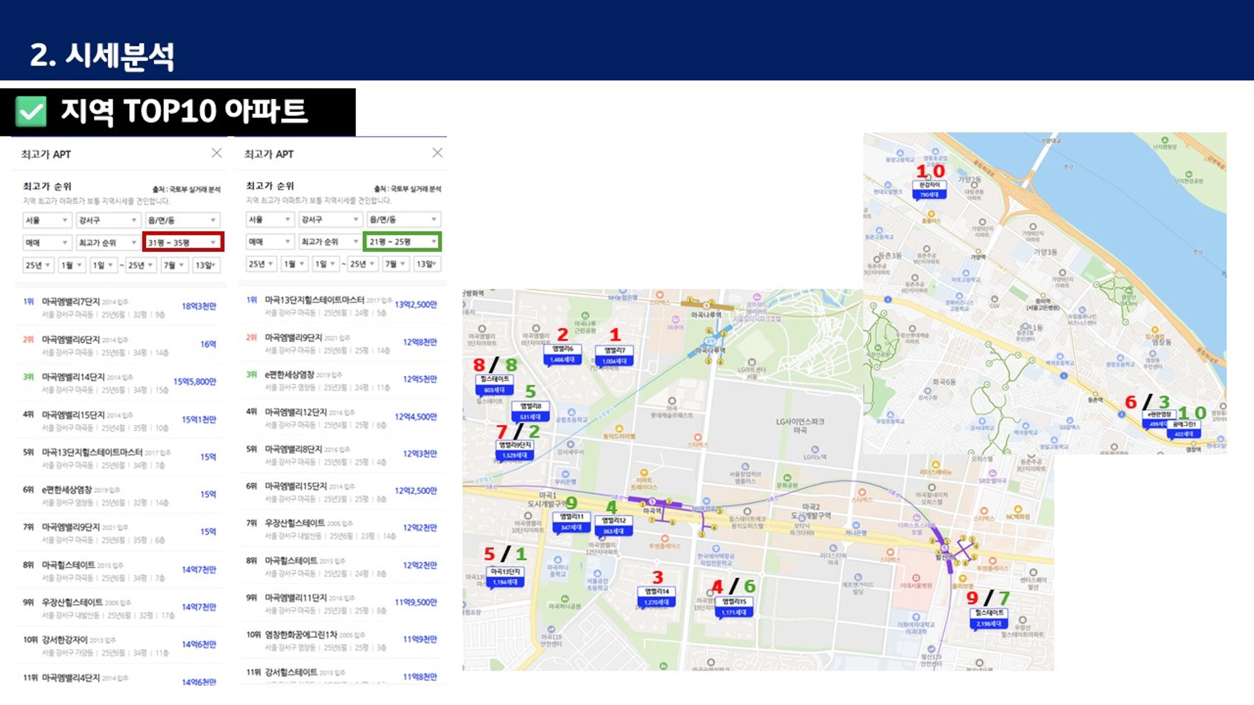Click the 3위 마곡엠밸리14단지 row
1254x705 pixels.
(120, 383)
